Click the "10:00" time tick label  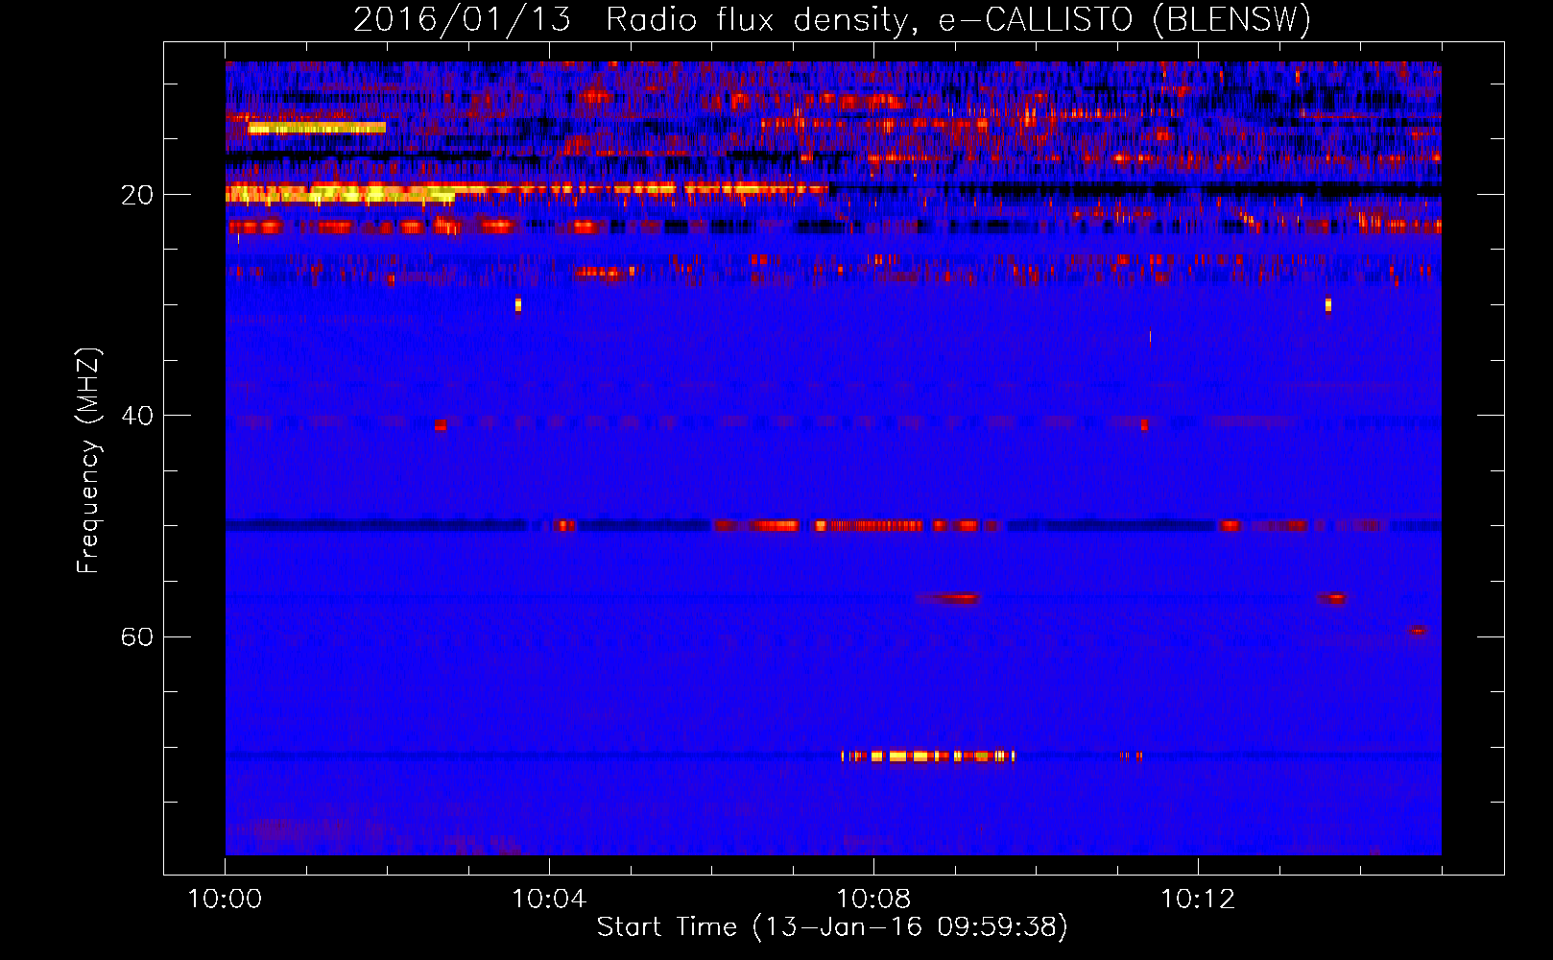point(225,900)
